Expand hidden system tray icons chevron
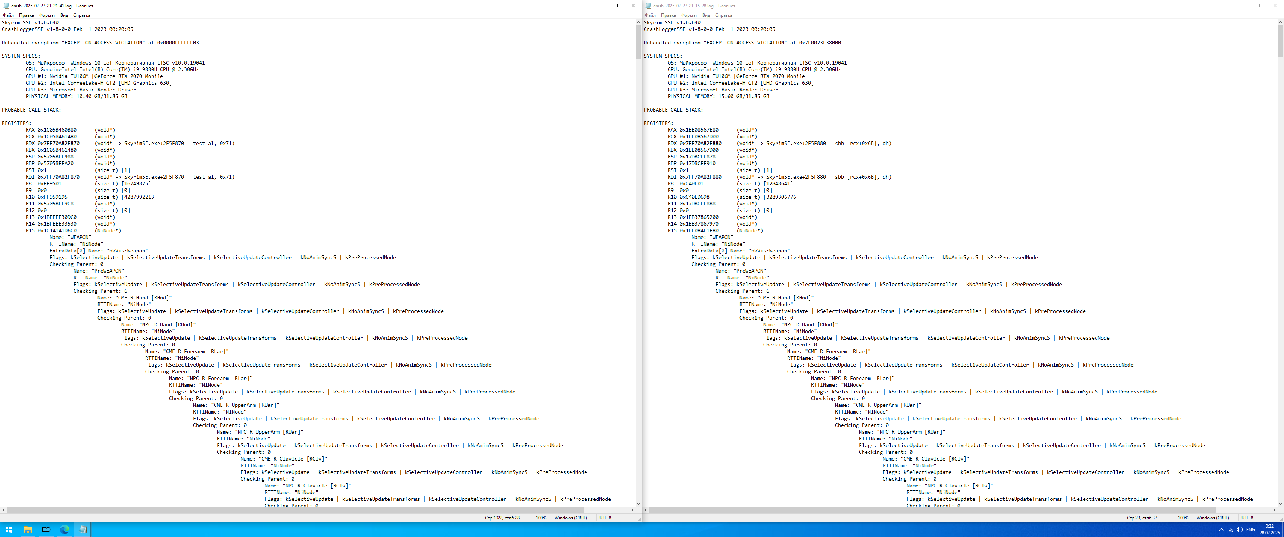Image resolution: width=1284 pixels, height=537 pixels. point(1221,530)
